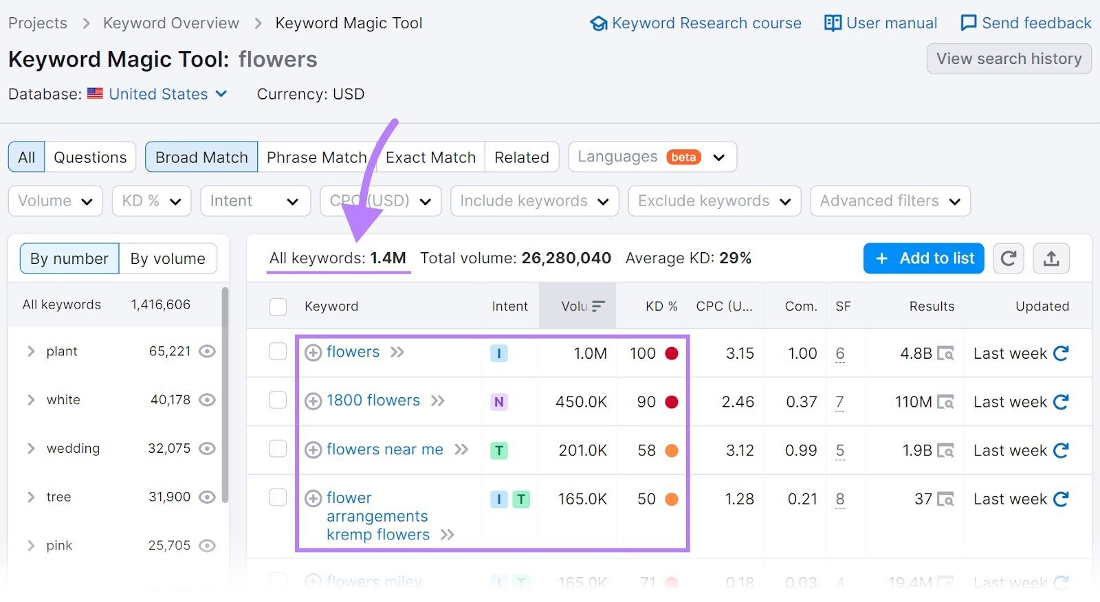Open the User manual book icon
1100x602 pixels.
coord(833,23)
